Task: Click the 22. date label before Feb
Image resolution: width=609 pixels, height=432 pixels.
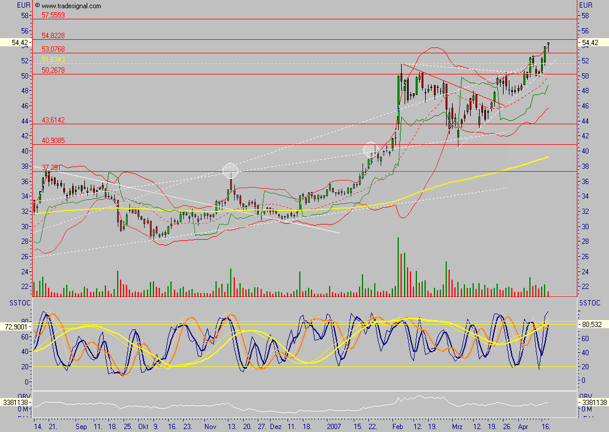Action: (372, 427)
